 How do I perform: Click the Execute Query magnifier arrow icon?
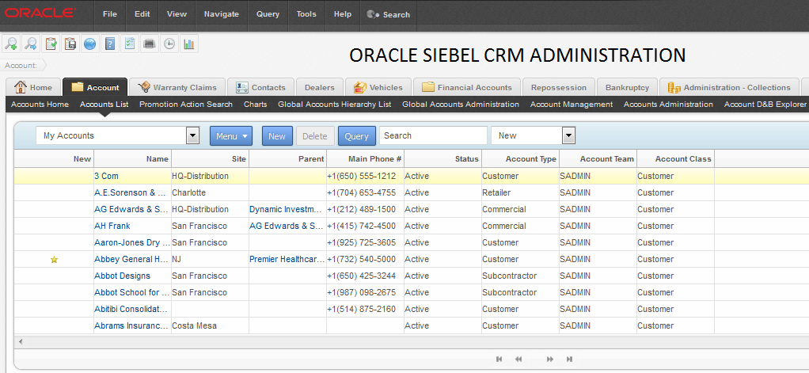click(30, 44)
